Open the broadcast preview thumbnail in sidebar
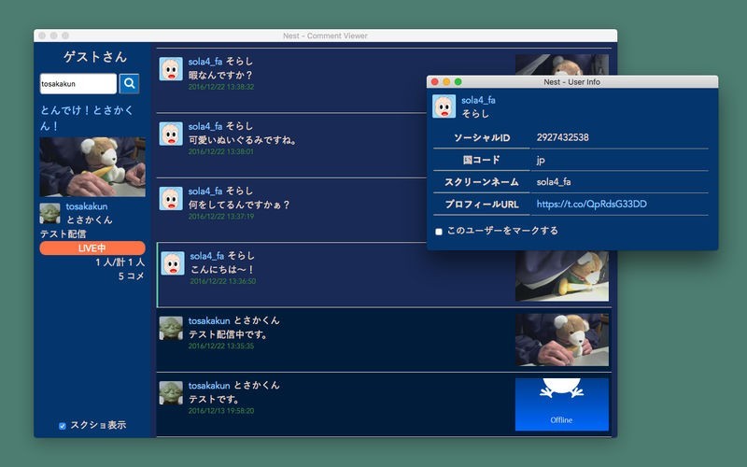 92,167
